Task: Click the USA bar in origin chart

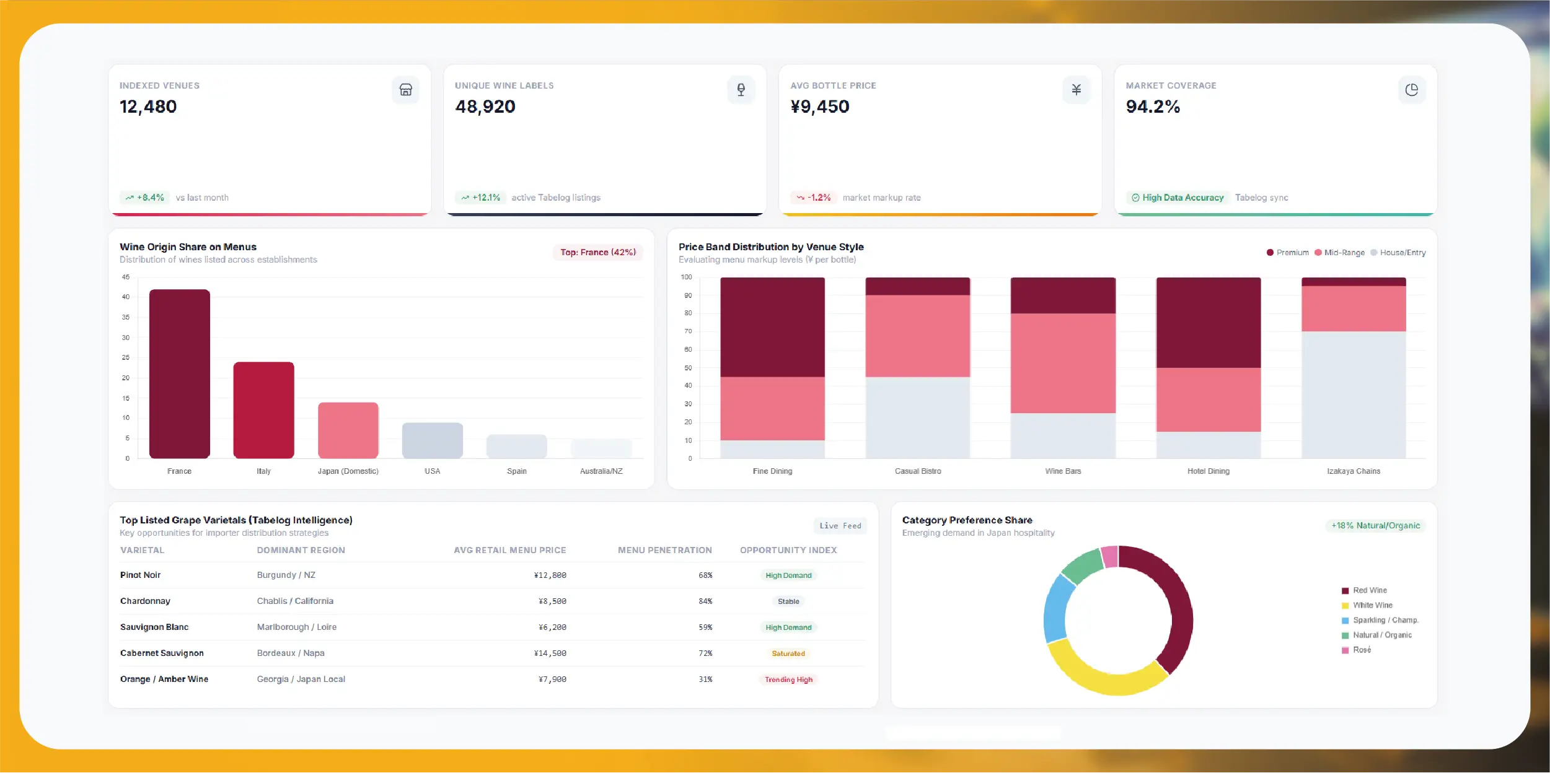Action: 432,441
